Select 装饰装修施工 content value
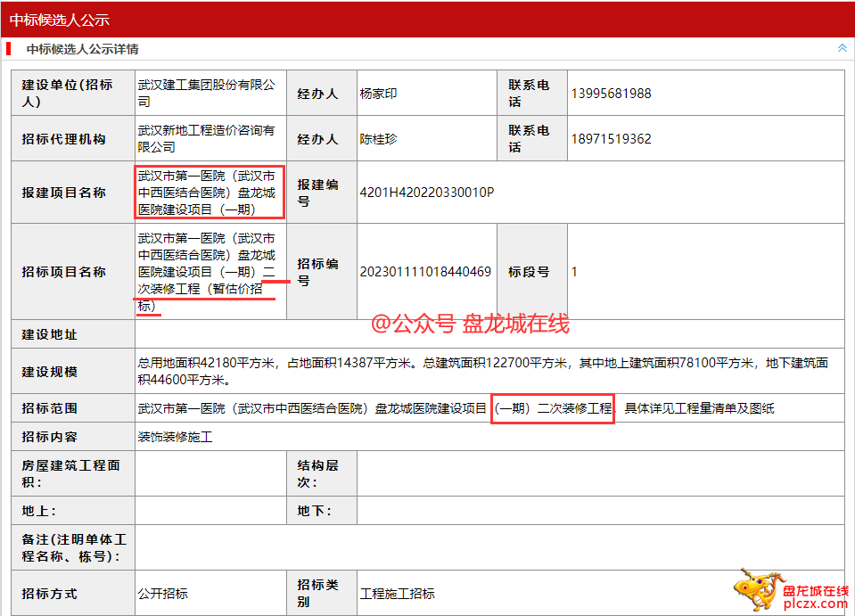This screenshot has height=616, width=855. [175, 437]
